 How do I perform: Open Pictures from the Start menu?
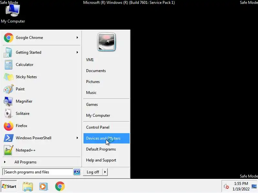[106, 82]
